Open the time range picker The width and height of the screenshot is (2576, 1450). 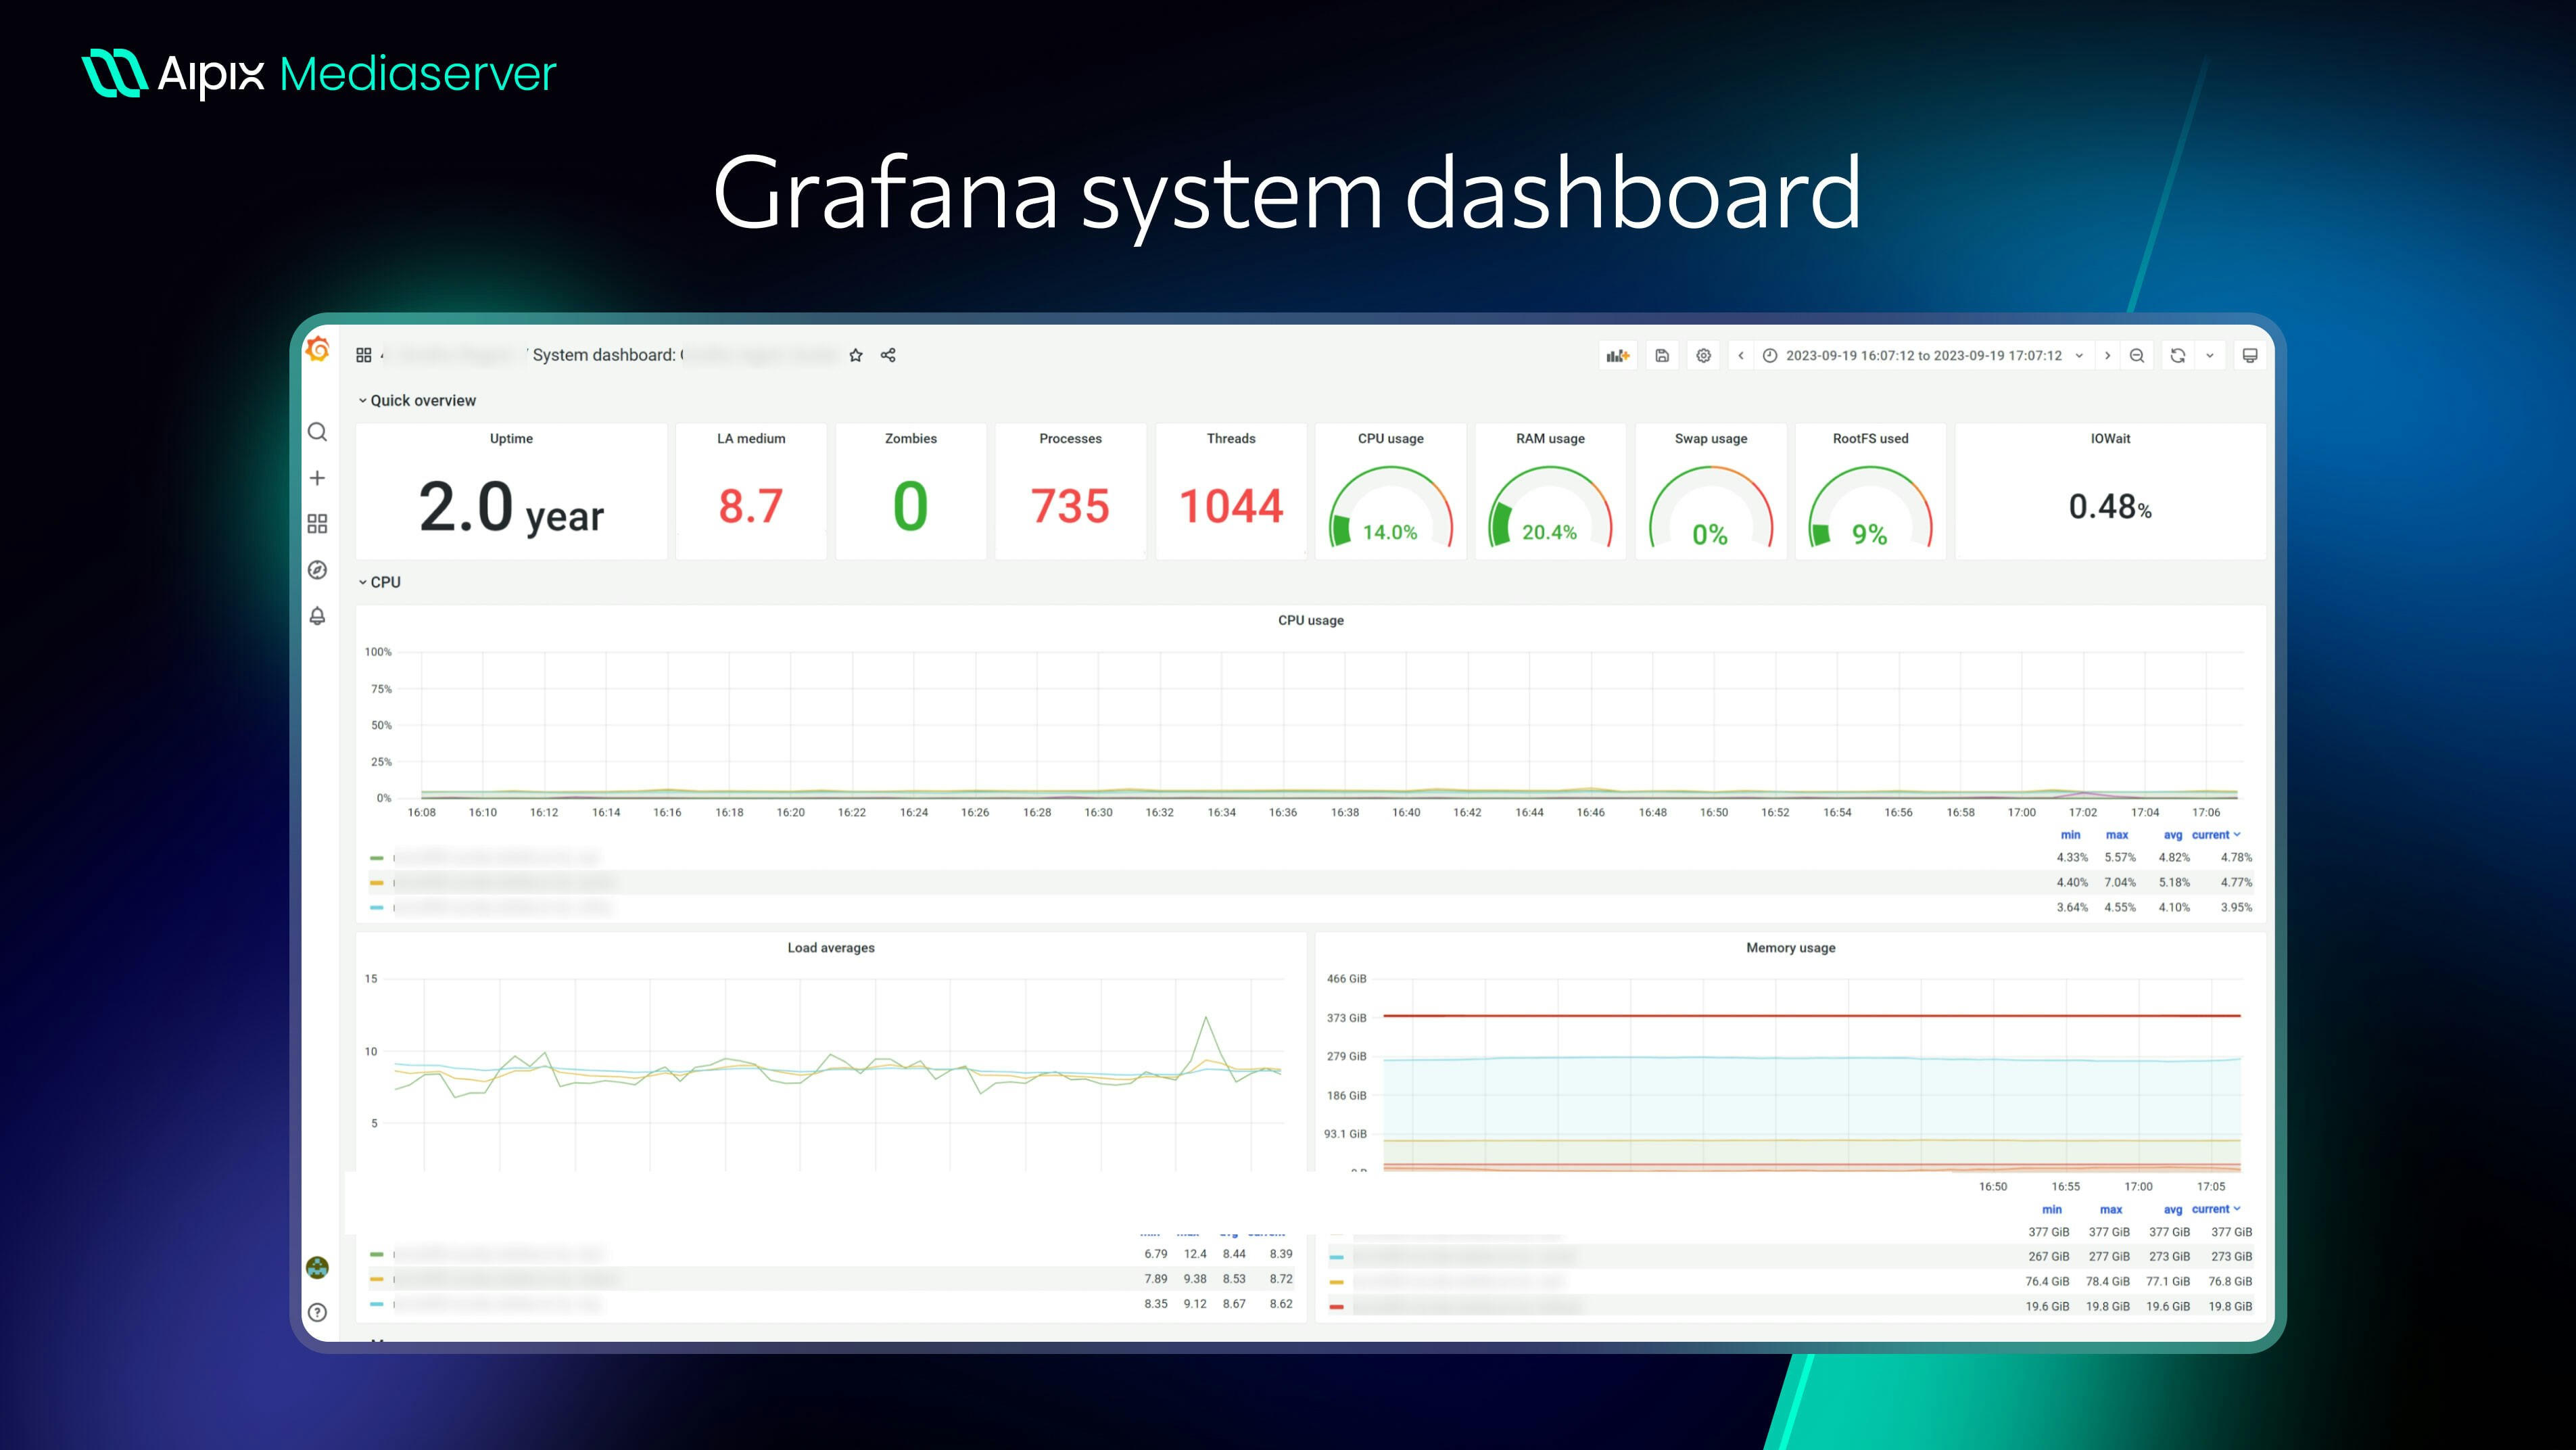[1923, 355]
